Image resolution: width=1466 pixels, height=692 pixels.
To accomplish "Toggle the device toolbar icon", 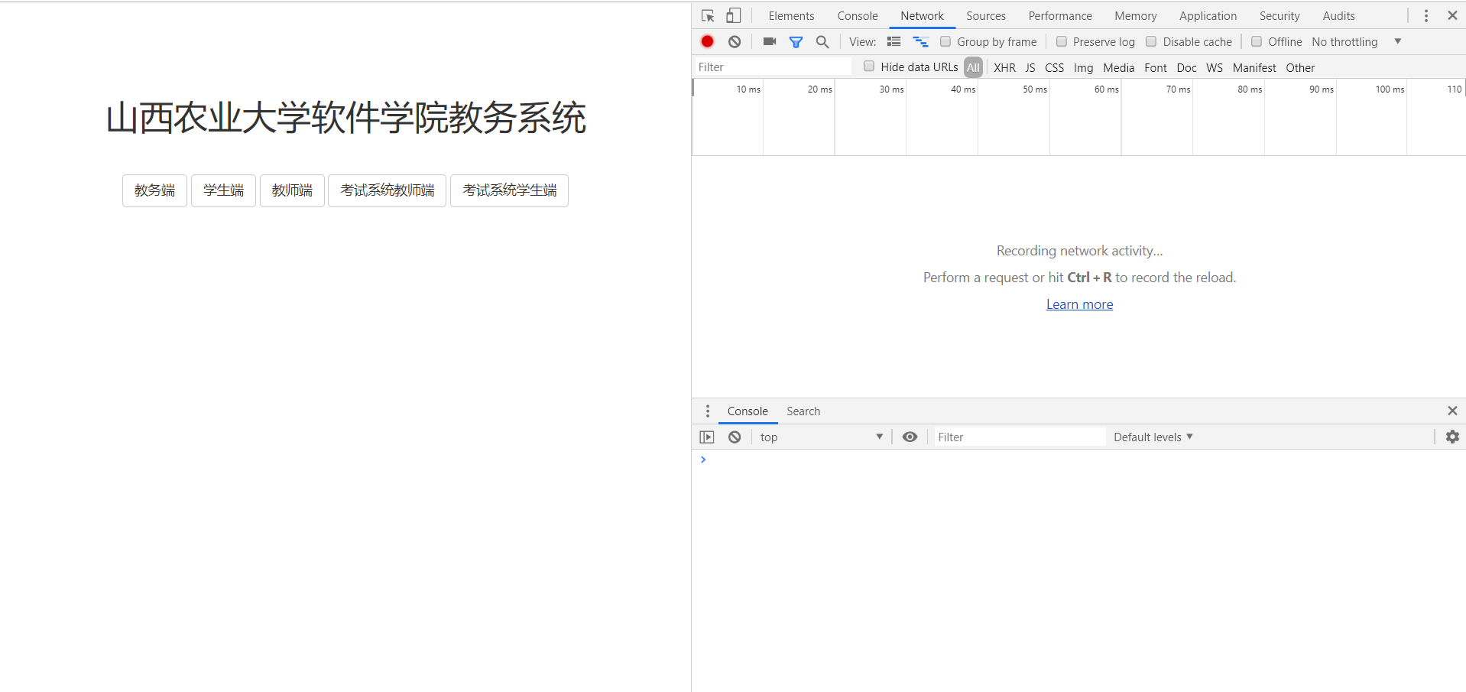I will pos(733,16).
